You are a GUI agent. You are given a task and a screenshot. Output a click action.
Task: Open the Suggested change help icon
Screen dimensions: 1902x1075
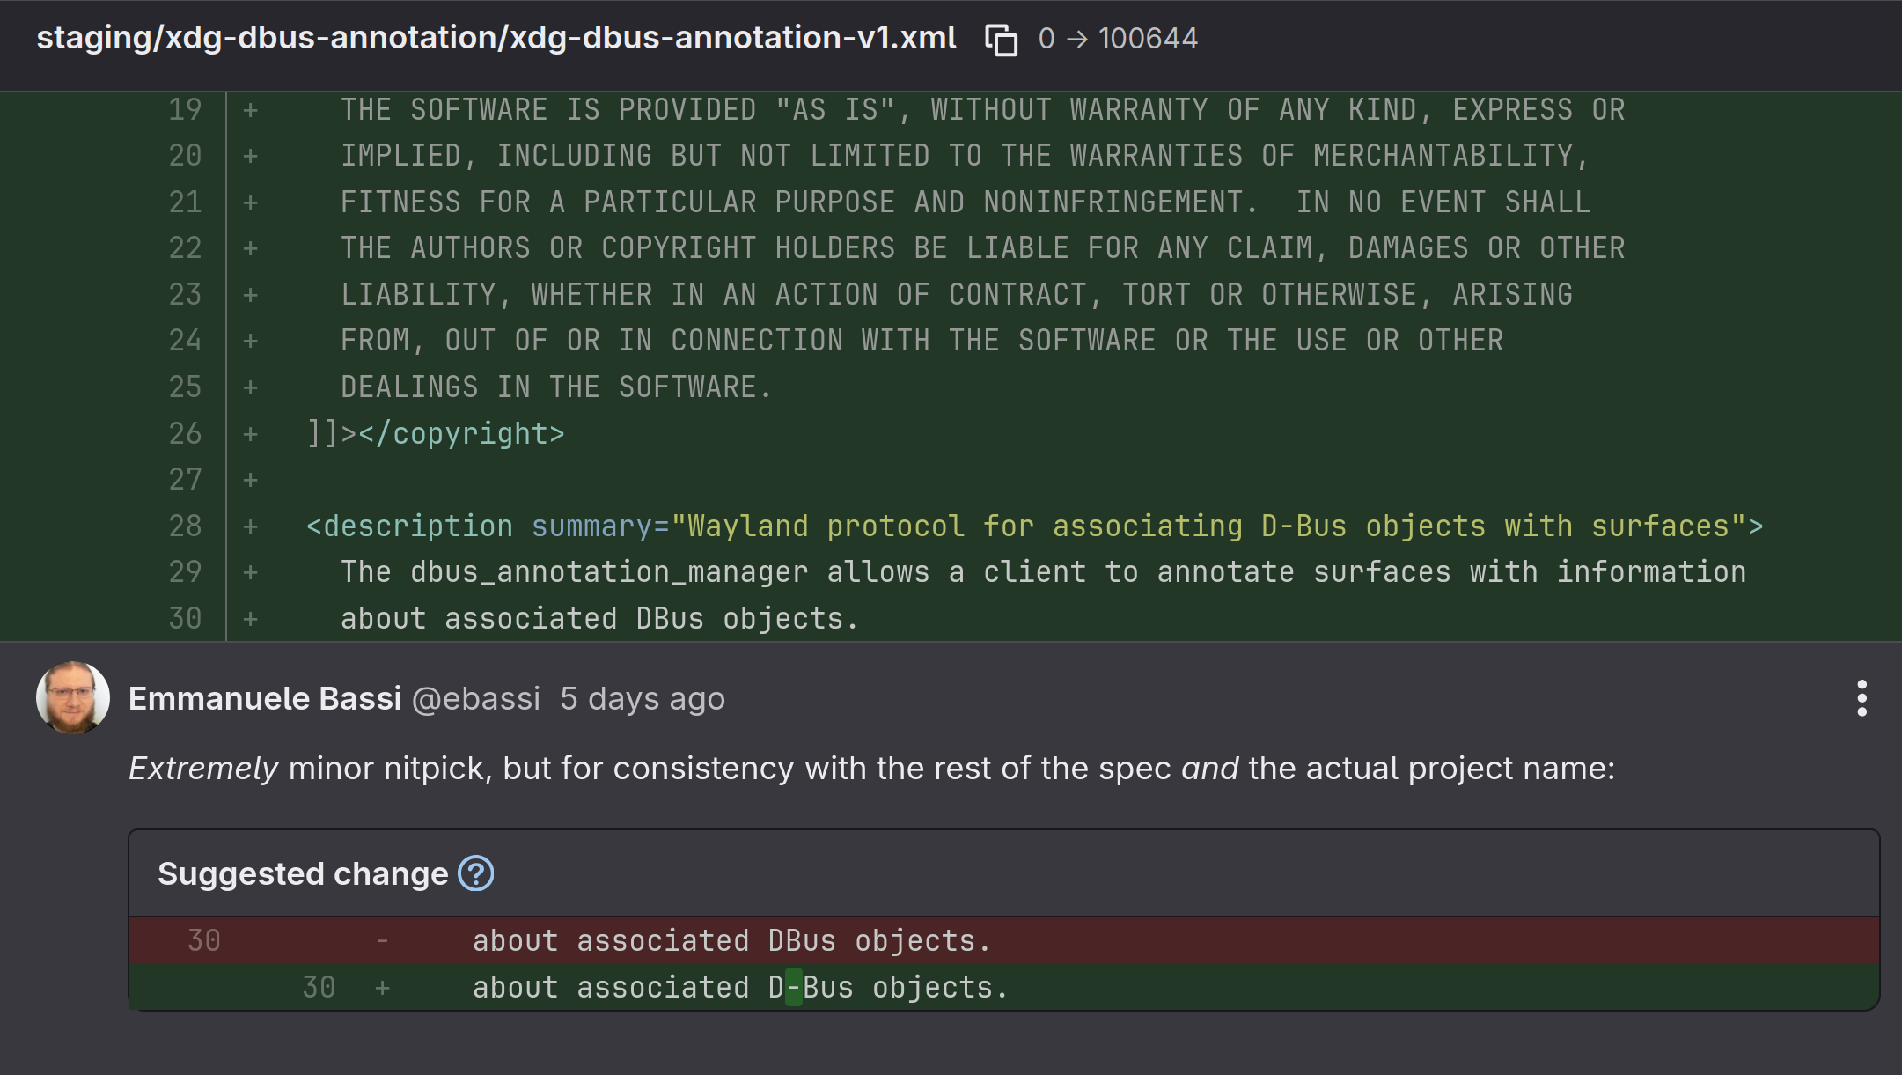476,873
